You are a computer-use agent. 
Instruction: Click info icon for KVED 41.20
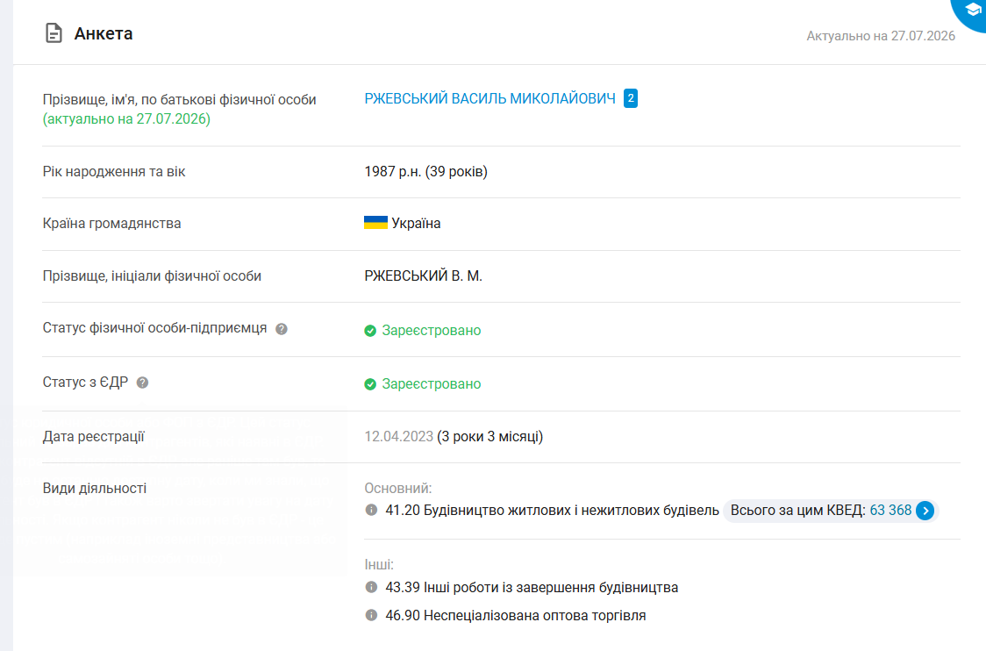point(372,510)
